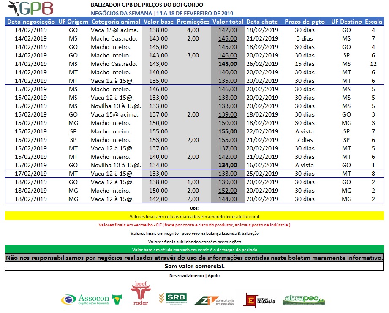Image resolution: width=389 pixels, height=313 pixels.
Task: Select valor total '146,00' with 3,00 premiação
Action: [228, 55]
